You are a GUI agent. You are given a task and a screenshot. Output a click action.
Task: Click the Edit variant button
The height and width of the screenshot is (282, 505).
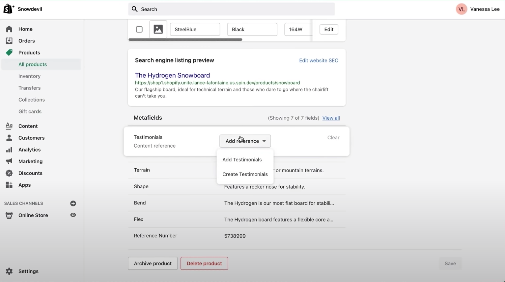pos(329,29)
